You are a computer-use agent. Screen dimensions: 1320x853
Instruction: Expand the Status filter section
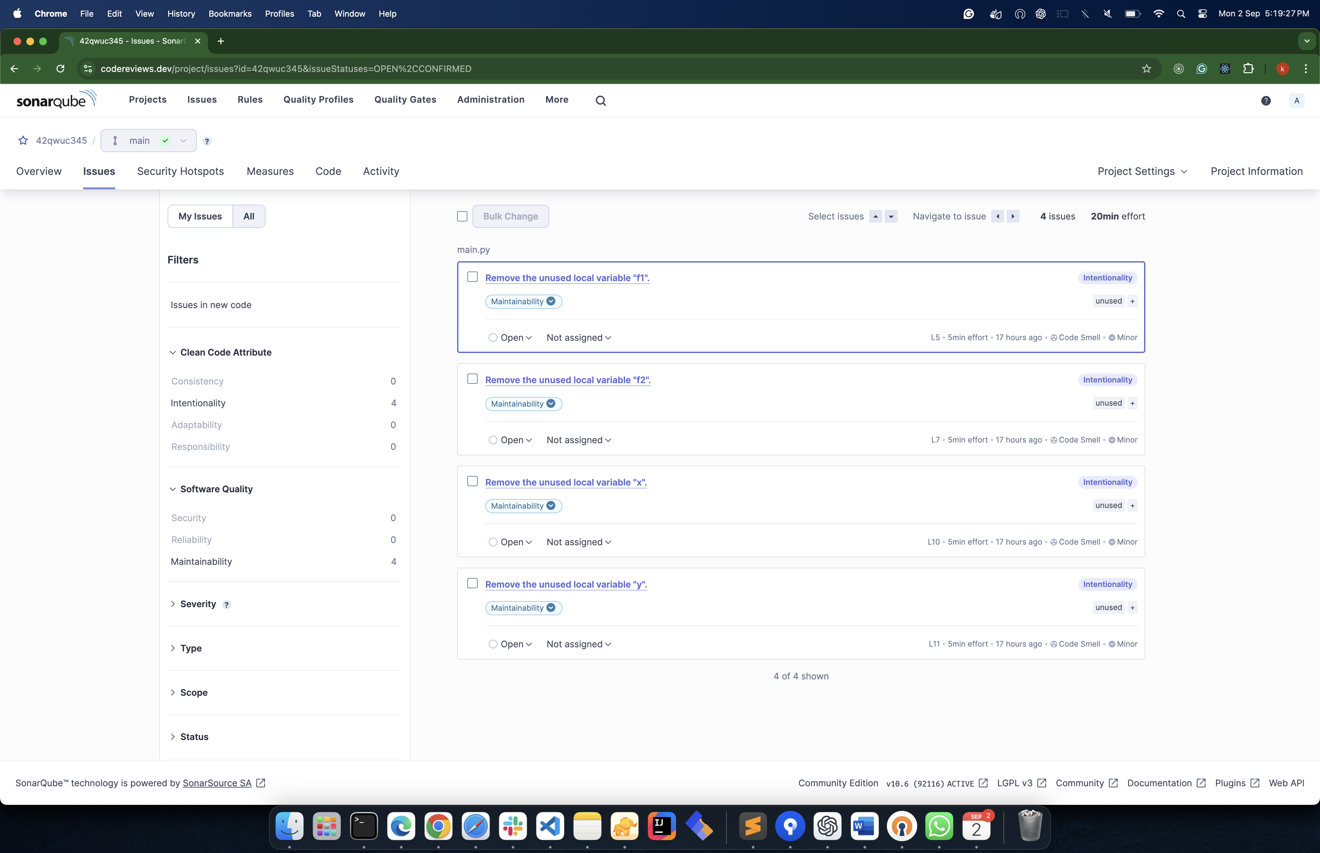click(x=189, y=737)
